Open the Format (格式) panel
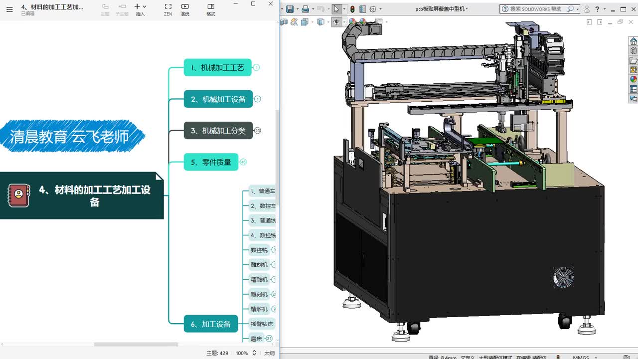The width and height of the screenshot is (638, 359). pyautogui.click(x=211, y=9)
